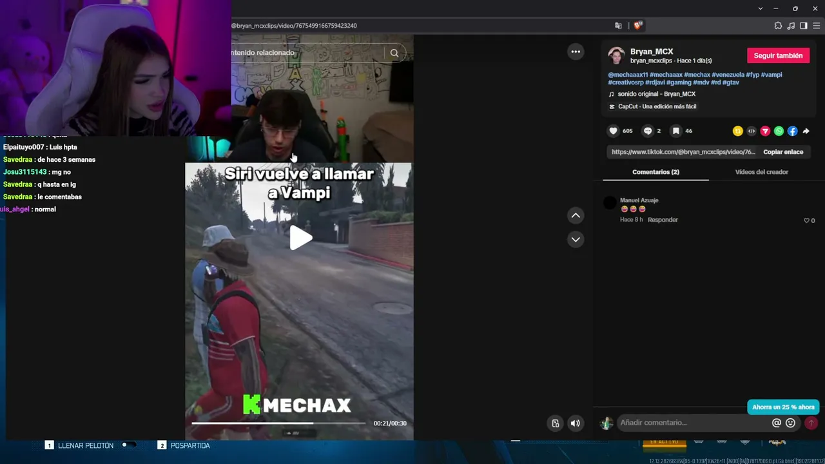
Task: Send to friends via red paper-plane icon
Action: pyautogui.click(x=765, y=131)
